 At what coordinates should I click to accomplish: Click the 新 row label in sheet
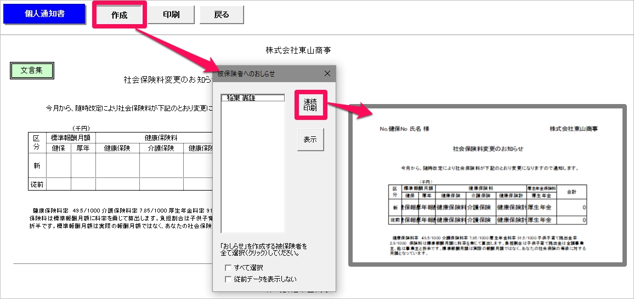click(x=37, y=165)
